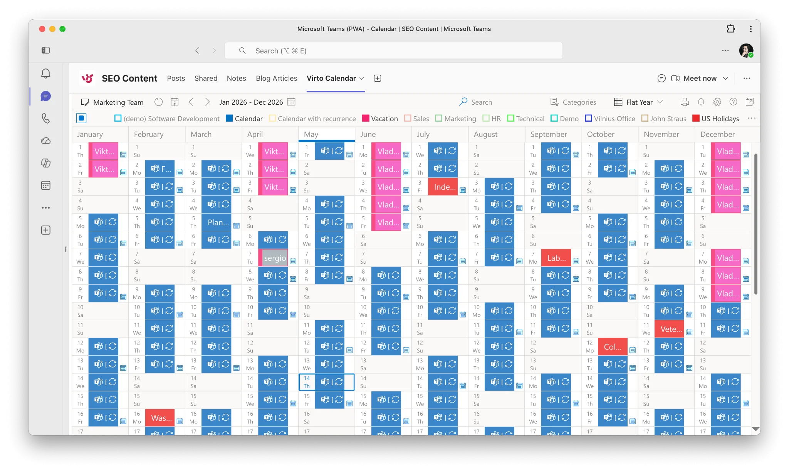This screenshot has height=473, width=789.
Task: Open the Posts tab
Action: (x=176, y=79)
